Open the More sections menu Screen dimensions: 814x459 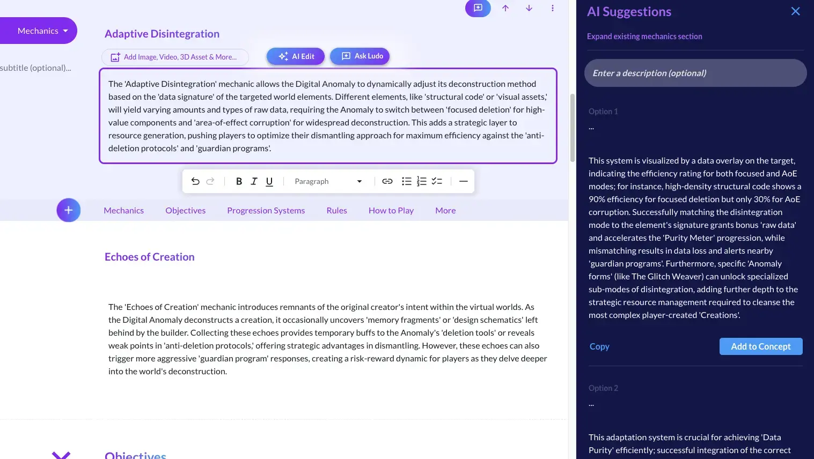coord(445,211)
